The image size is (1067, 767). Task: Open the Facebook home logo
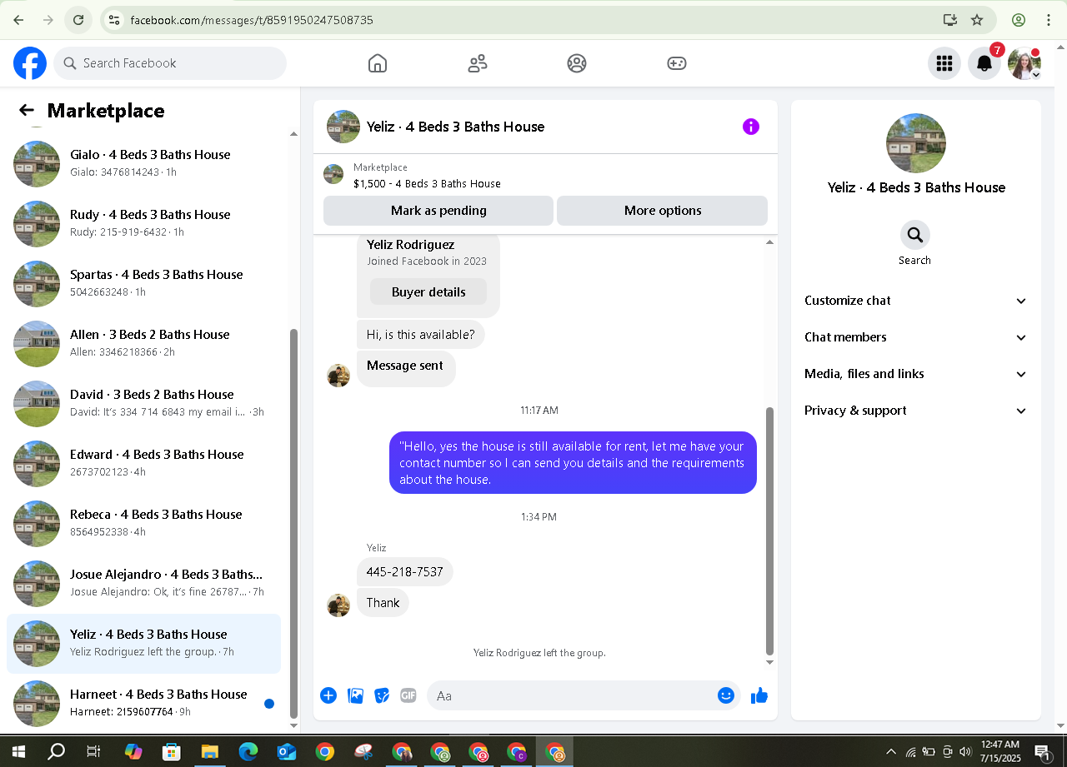click(30, 63)
